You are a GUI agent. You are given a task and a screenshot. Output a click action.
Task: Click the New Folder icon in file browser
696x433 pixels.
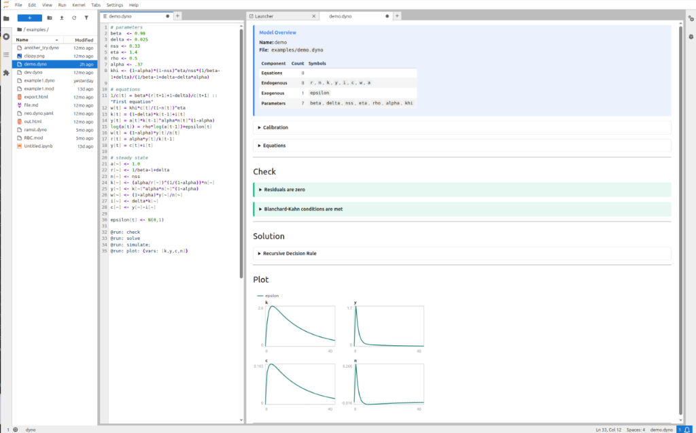49,18
